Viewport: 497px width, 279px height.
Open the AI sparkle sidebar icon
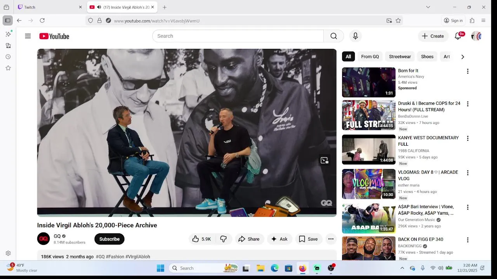8,34
